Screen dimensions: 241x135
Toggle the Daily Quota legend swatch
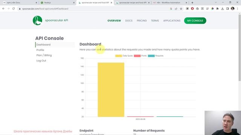click(x=119, y=56)
